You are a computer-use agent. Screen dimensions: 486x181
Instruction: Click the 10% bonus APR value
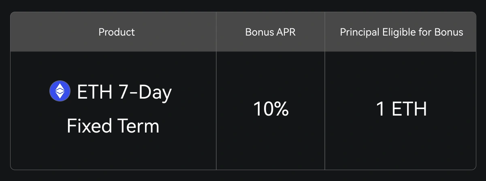point(271,109)
